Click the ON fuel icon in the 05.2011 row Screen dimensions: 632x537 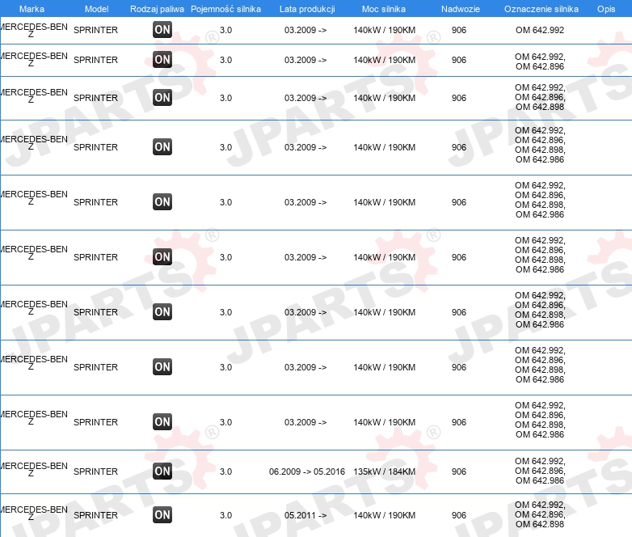(x=162, y=515)
